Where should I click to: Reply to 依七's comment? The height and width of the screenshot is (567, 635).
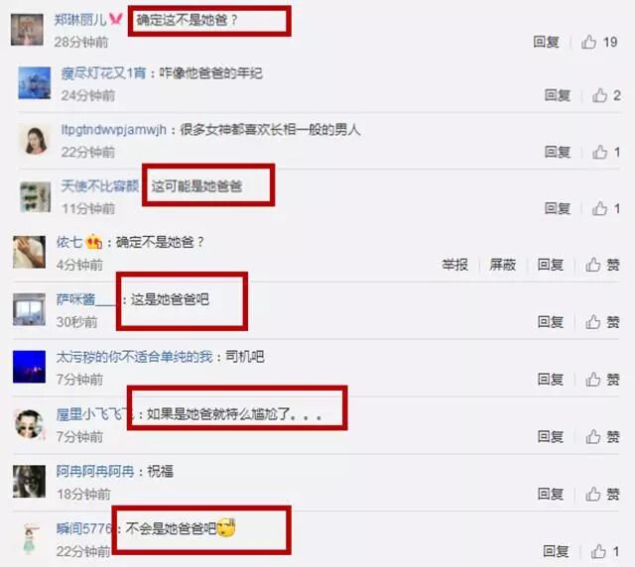click(550, 265)
